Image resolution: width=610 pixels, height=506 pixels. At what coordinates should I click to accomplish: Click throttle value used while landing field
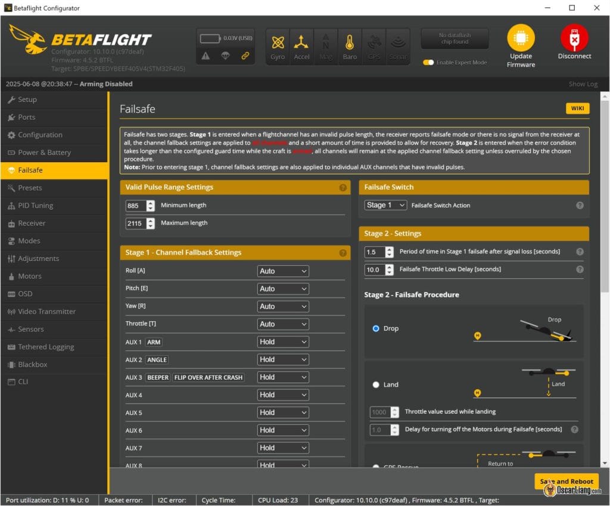tap(380, 412)
